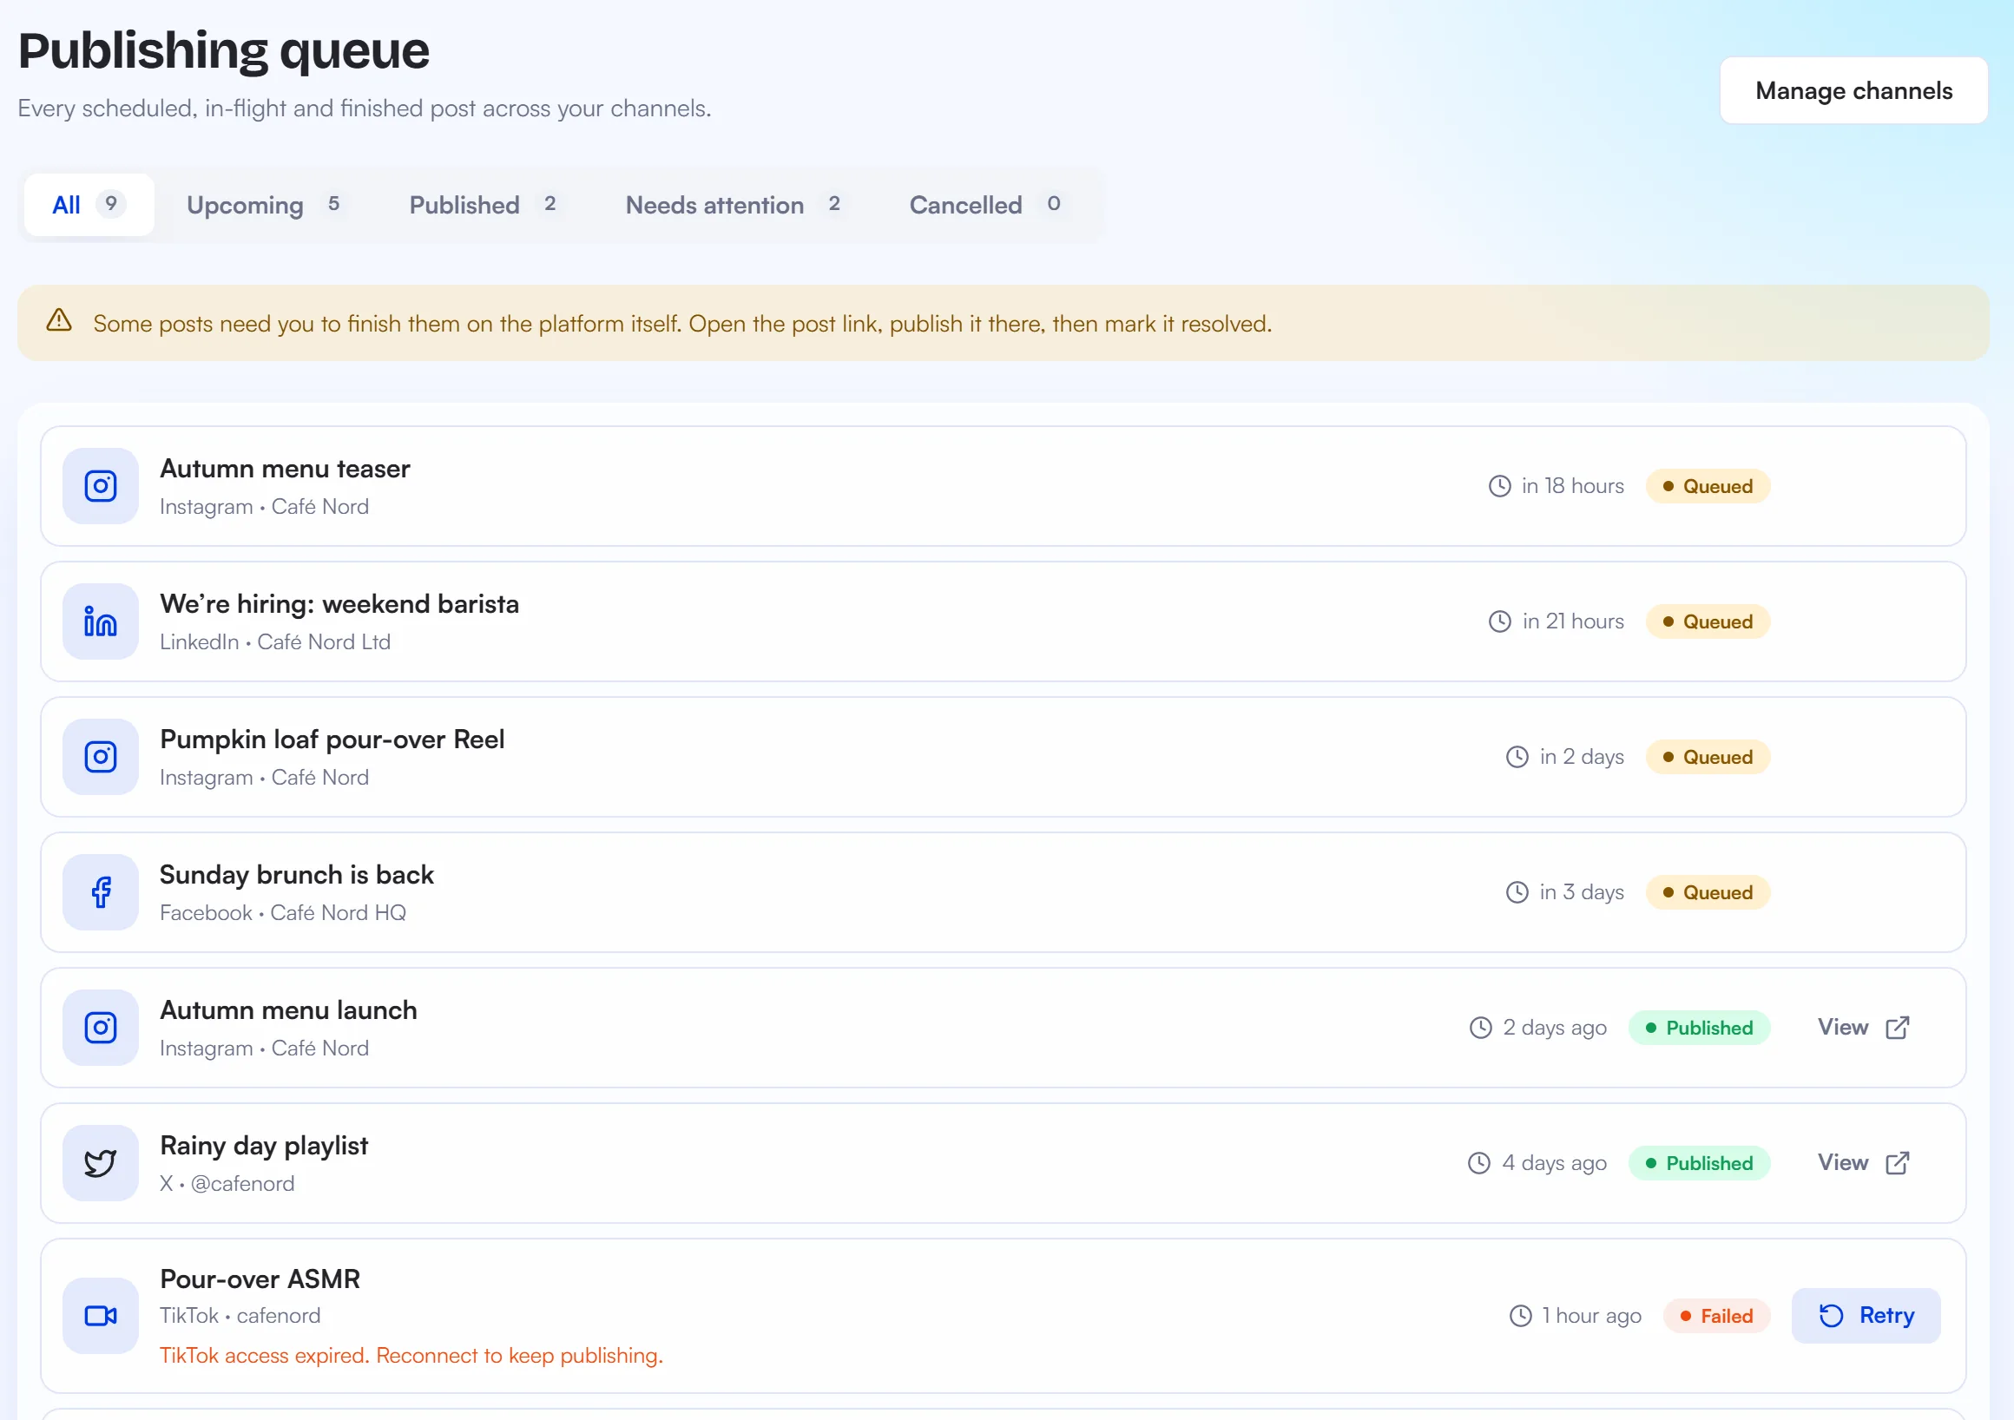The image size is (2014, 1420).
Task: Click the Instagram icon for Autumn menu launch
Action: tap(101, 1028)
